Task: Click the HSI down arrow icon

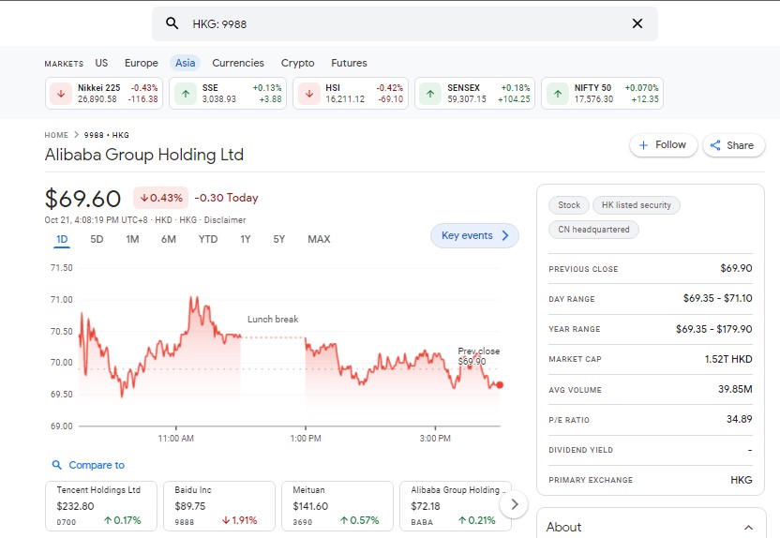Action: click(309, 94)
